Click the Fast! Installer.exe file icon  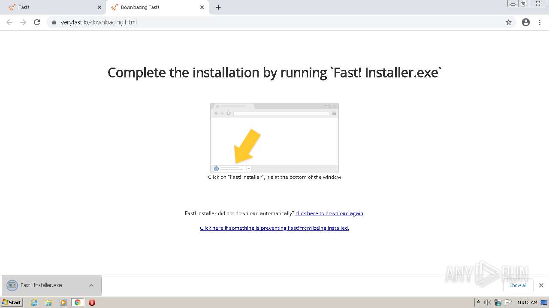pyautogui.click(x=12, y=285)
